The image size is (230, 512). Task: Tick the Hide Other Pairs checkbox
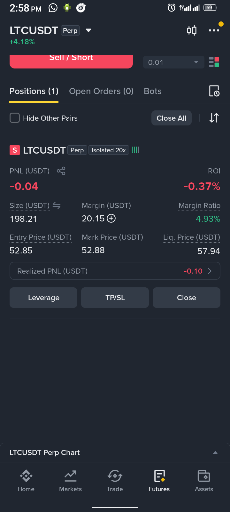pyautogui.click(x=15, y=118)
